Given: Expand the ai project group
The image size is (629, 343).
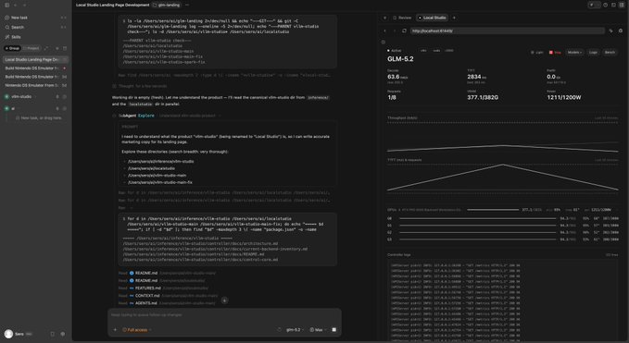Looking at the screenshot, I should point(13,108).
